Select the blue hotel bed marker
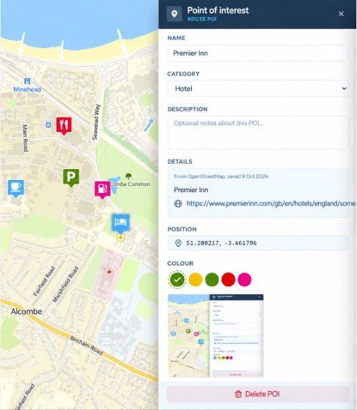357x410 pixels. (x=121, y=223)
